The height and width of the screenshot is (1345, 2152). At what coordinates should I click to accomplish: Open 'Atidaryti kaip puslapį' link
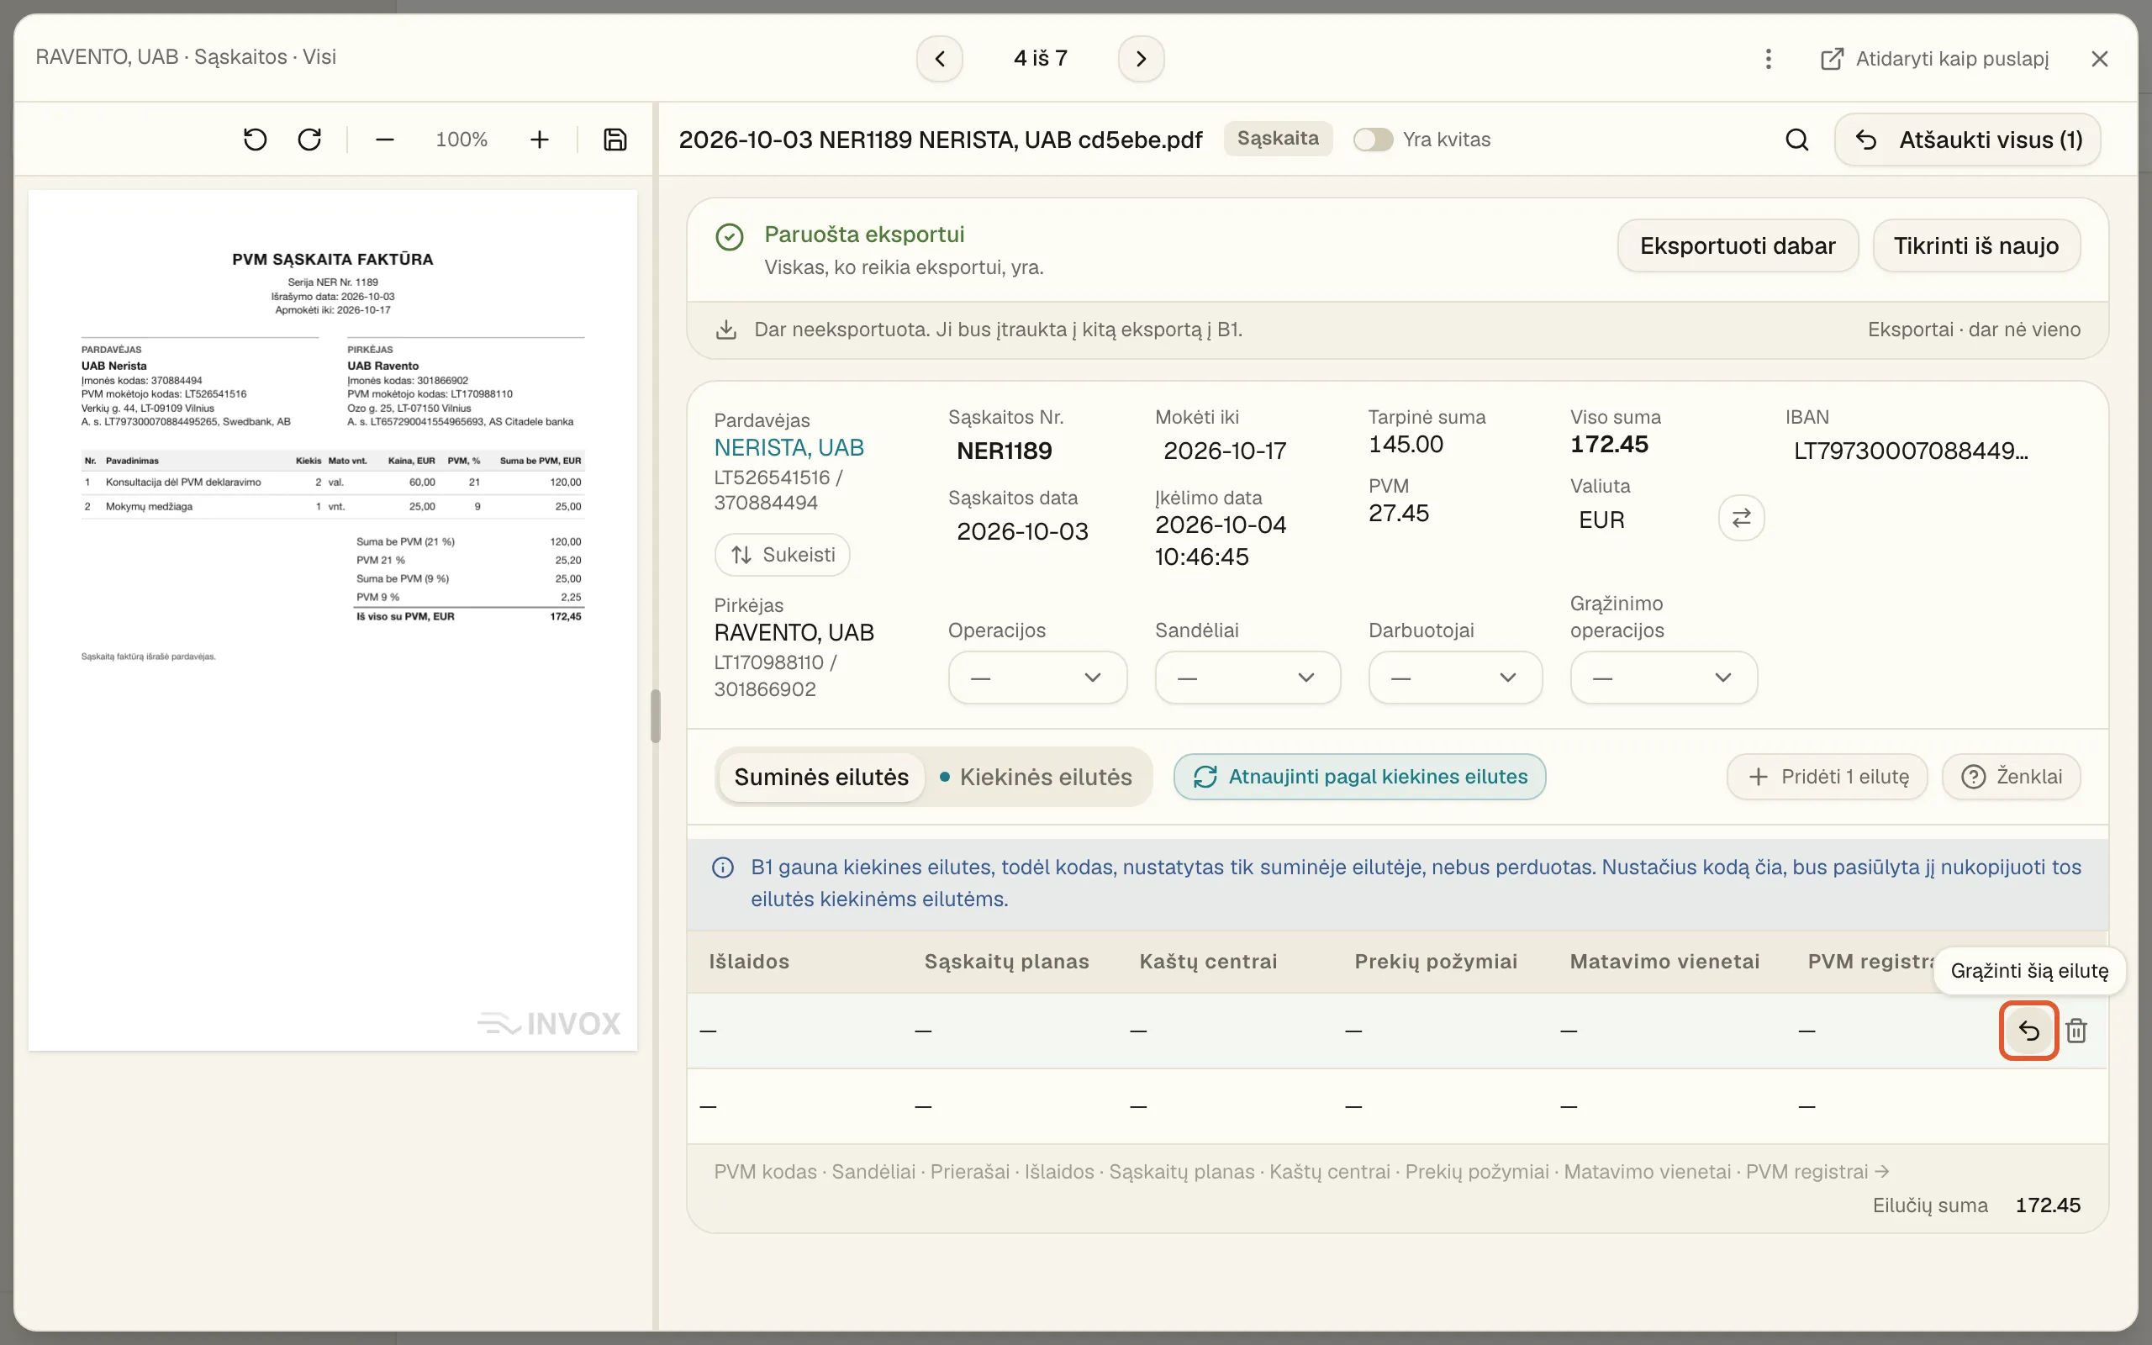(1934, 59)
